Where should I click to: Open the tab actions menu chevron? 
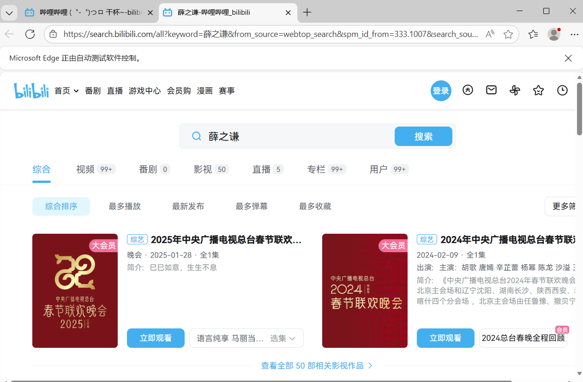pos(10,12)
